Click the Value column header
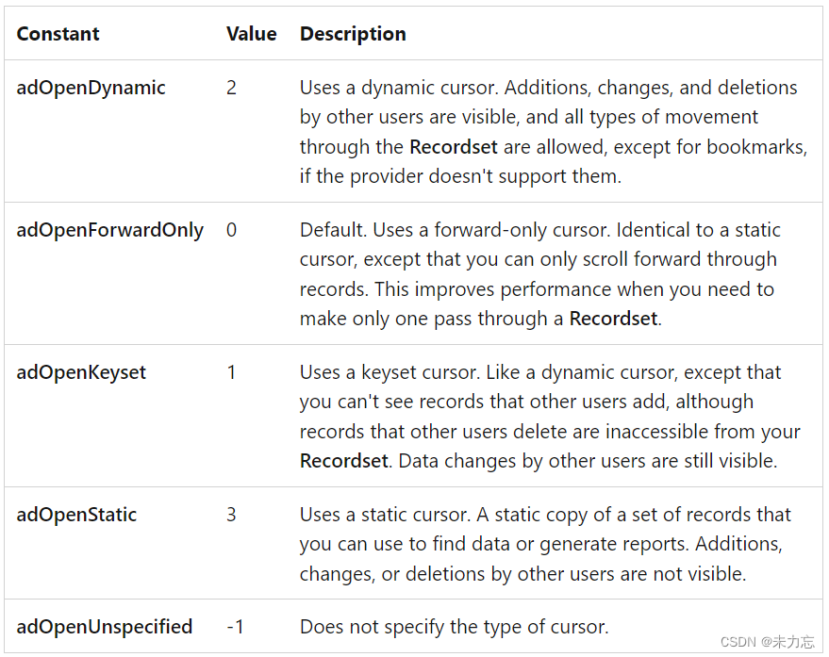Screen dimensions: 829x657 click(251, 34)
